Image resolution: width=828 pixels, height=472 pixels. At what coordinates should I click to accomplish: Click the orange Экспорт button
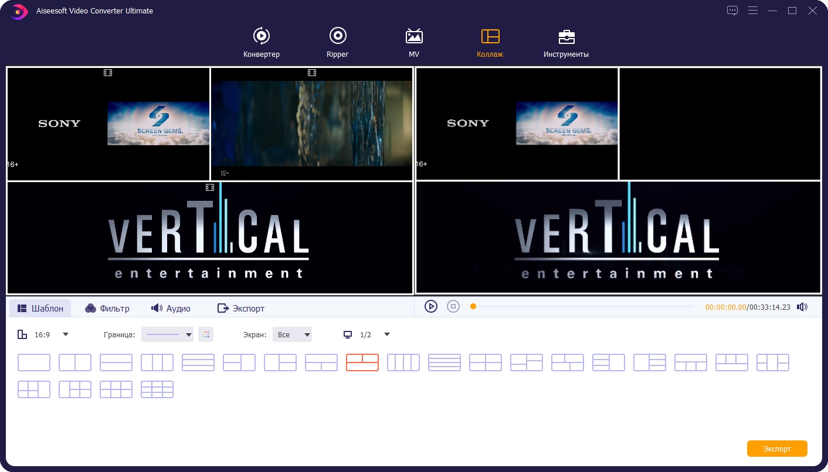[776, 449]
